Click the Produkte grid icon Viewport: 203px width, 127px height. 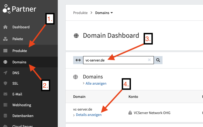coord(5,51)
